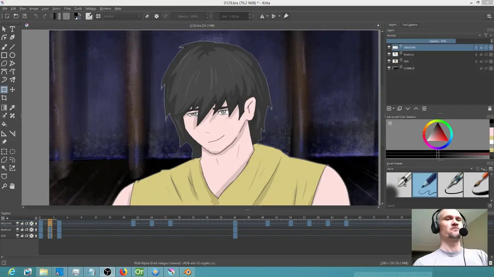Viewport: 494px width, 277px height.
Task: Move layer down with the arrow
Action: pos(408,108)
